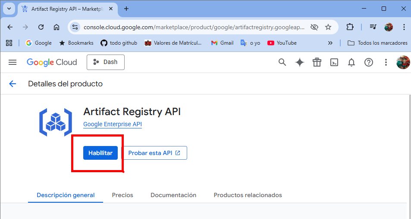Viewport: 411px width, 219px height.
Task: Click the browser home icon
Action: click(56, 27)
